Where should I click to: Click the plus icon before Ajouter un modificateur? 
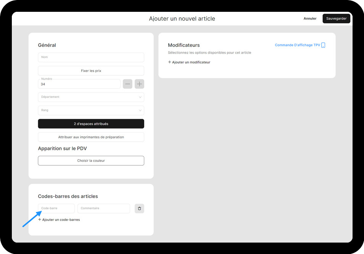click(x=169, y=62)
